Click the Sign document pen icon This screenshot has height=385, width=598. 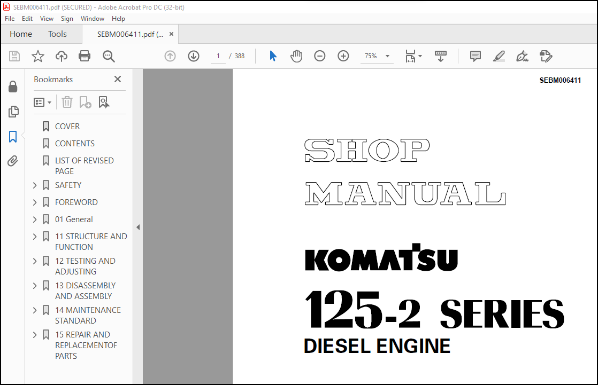[x=522, y=57]
